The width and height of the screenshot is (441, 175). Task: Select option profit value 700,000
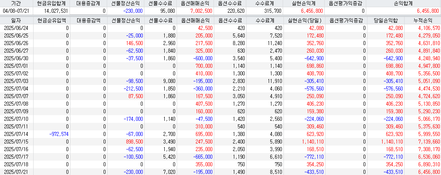(204, 66)
